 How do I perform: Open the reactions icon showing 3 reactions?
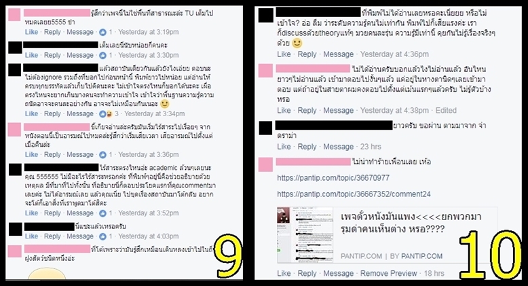(106, 114)
